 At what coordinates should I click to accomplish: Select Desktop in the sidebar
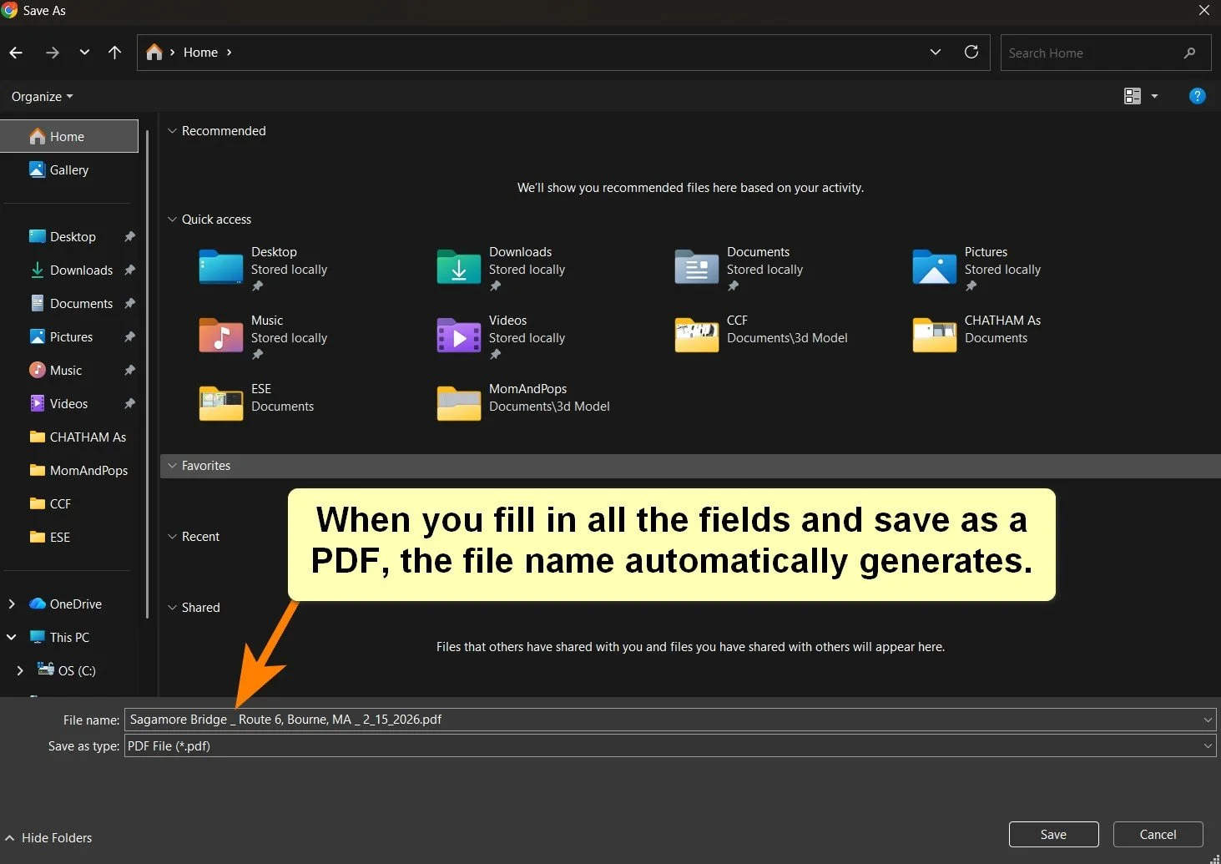coord(73,236)
